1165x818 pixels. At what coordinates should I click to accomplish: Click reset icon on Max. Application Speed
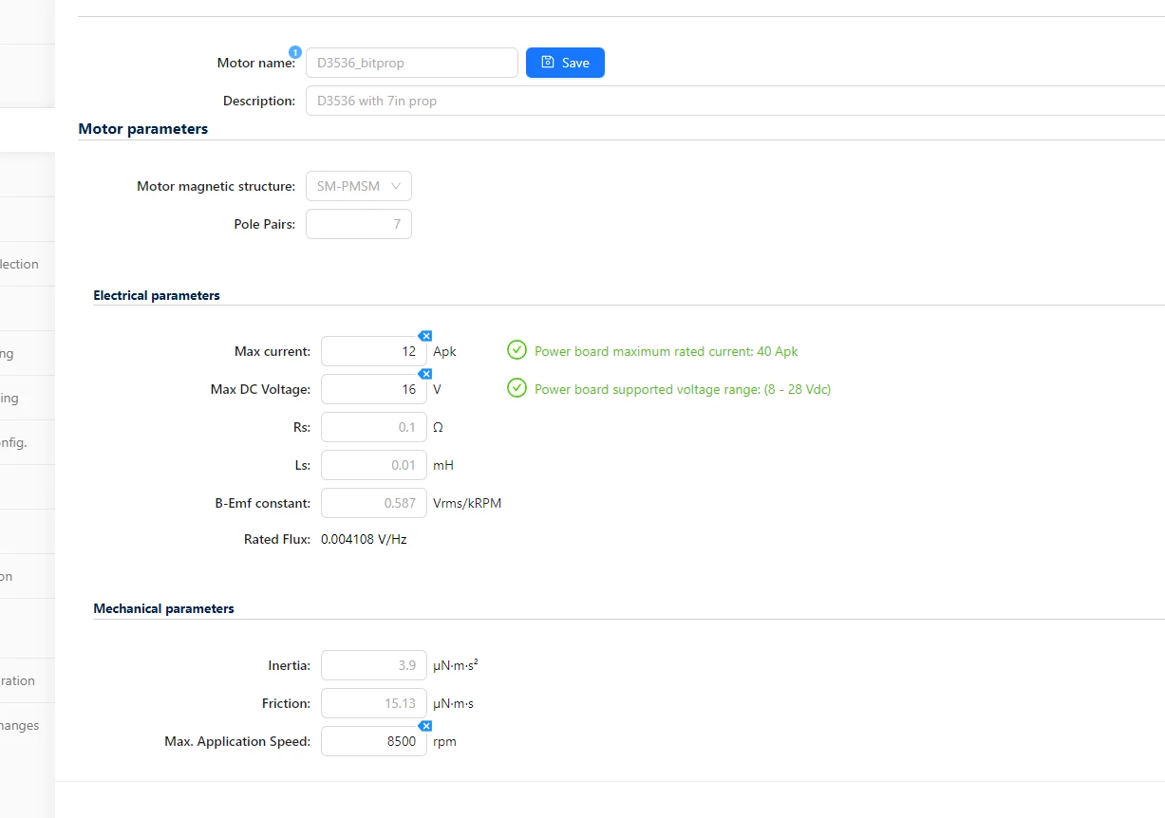(x=426, y=726)
